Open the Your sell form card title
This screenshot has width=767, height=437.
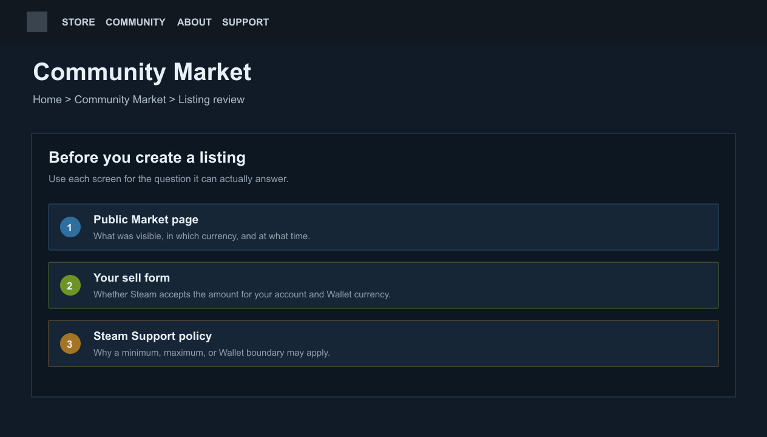point(132,277)
